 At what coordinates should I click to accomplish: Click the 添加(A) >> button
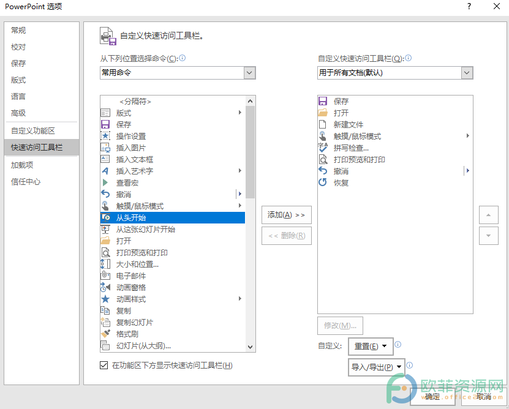pyautogui.click(x=287, y=215)
